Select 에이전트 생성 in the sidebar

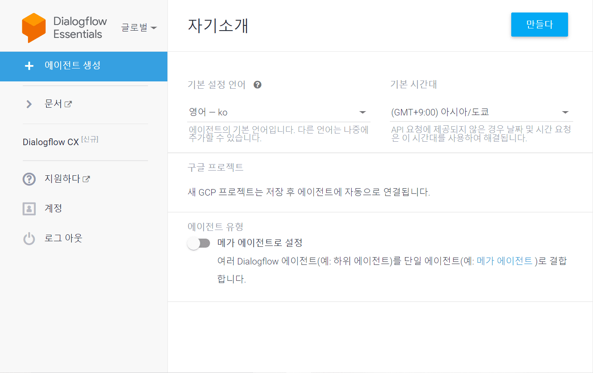pyautogui.click(x=83, y=66)
